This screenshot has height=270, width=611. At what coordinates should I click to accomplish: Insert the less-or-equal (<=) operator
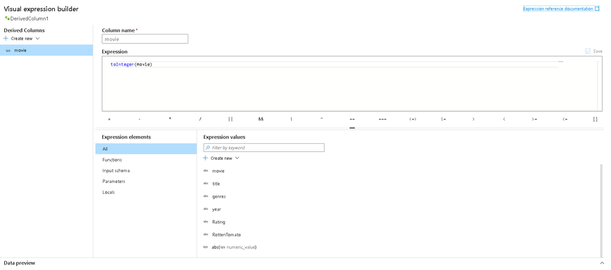(565, 119)
